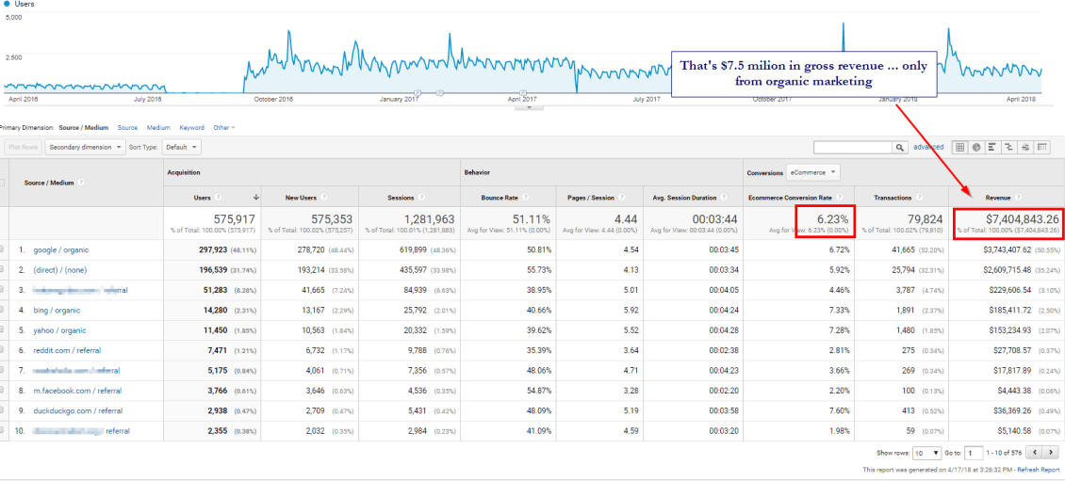Open the Sort Type Default dropdown
Viewport: 1065px width, 481px height.
[181, 147]
